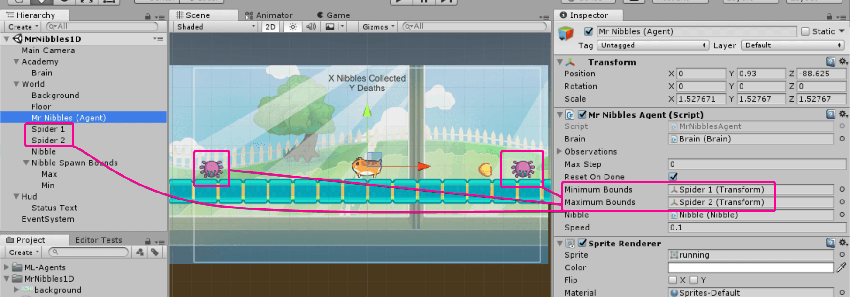This screenshot has height=297, width=850.
Task: Open the Transform component gear menu
Action: [x=843, y=62]
